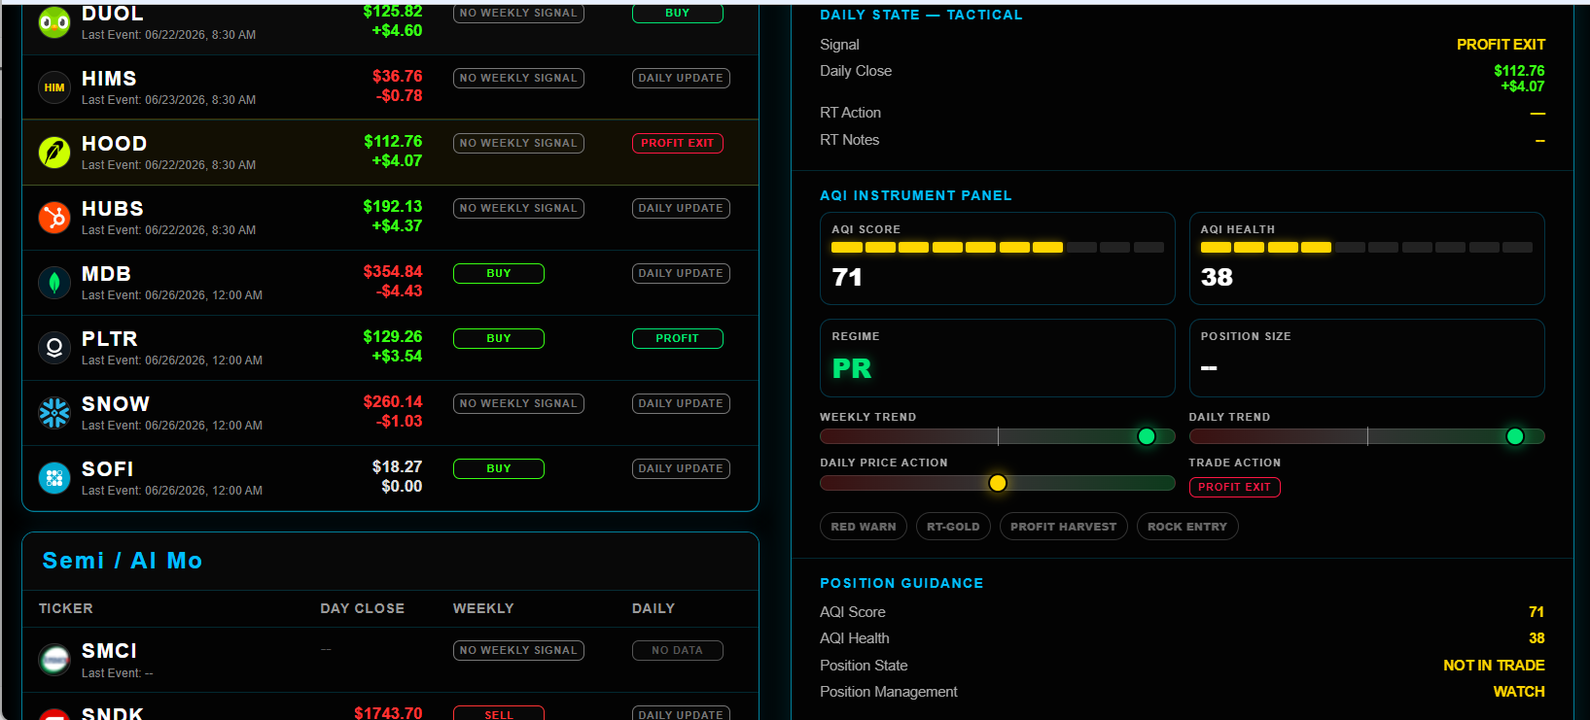Click the Weekly Trend slider knob
Screen dimensions: 1590x720
coord(1147,436)
